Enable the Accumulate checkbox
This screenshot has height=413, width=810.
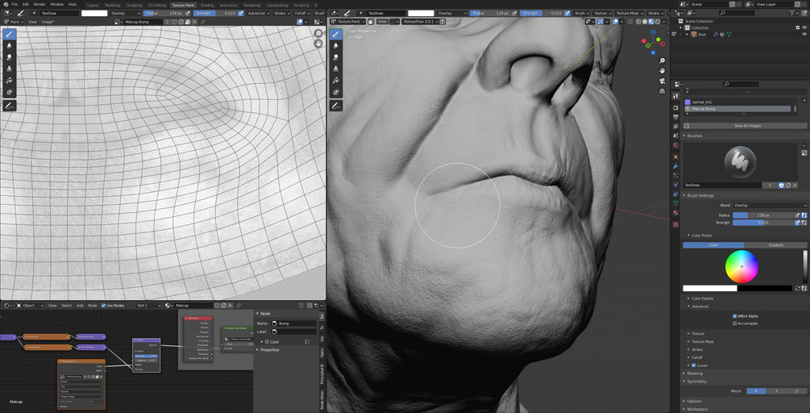pyautogui.click(x=735, y=323)
